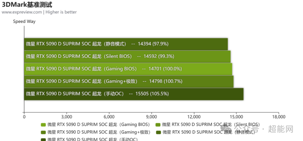303x141 pixels.
Task: Click the 0 axis tick label
Action: (24, 117)
